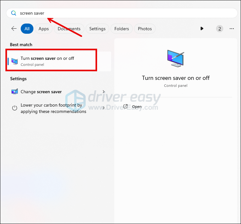Viewport: 241px width, 224px height.
Task: Filter results by Photos
Action: [x=145, y=29]
